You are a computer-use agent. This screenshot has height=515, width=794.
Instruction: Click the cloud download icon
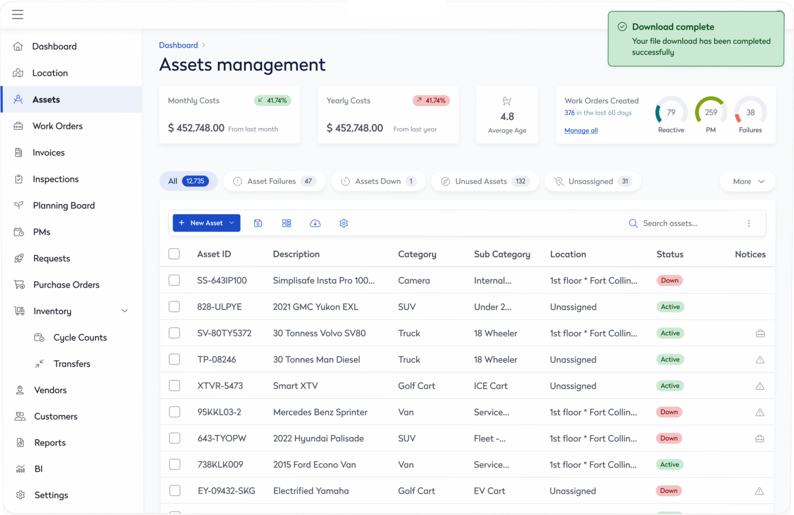tap(315, 223)
